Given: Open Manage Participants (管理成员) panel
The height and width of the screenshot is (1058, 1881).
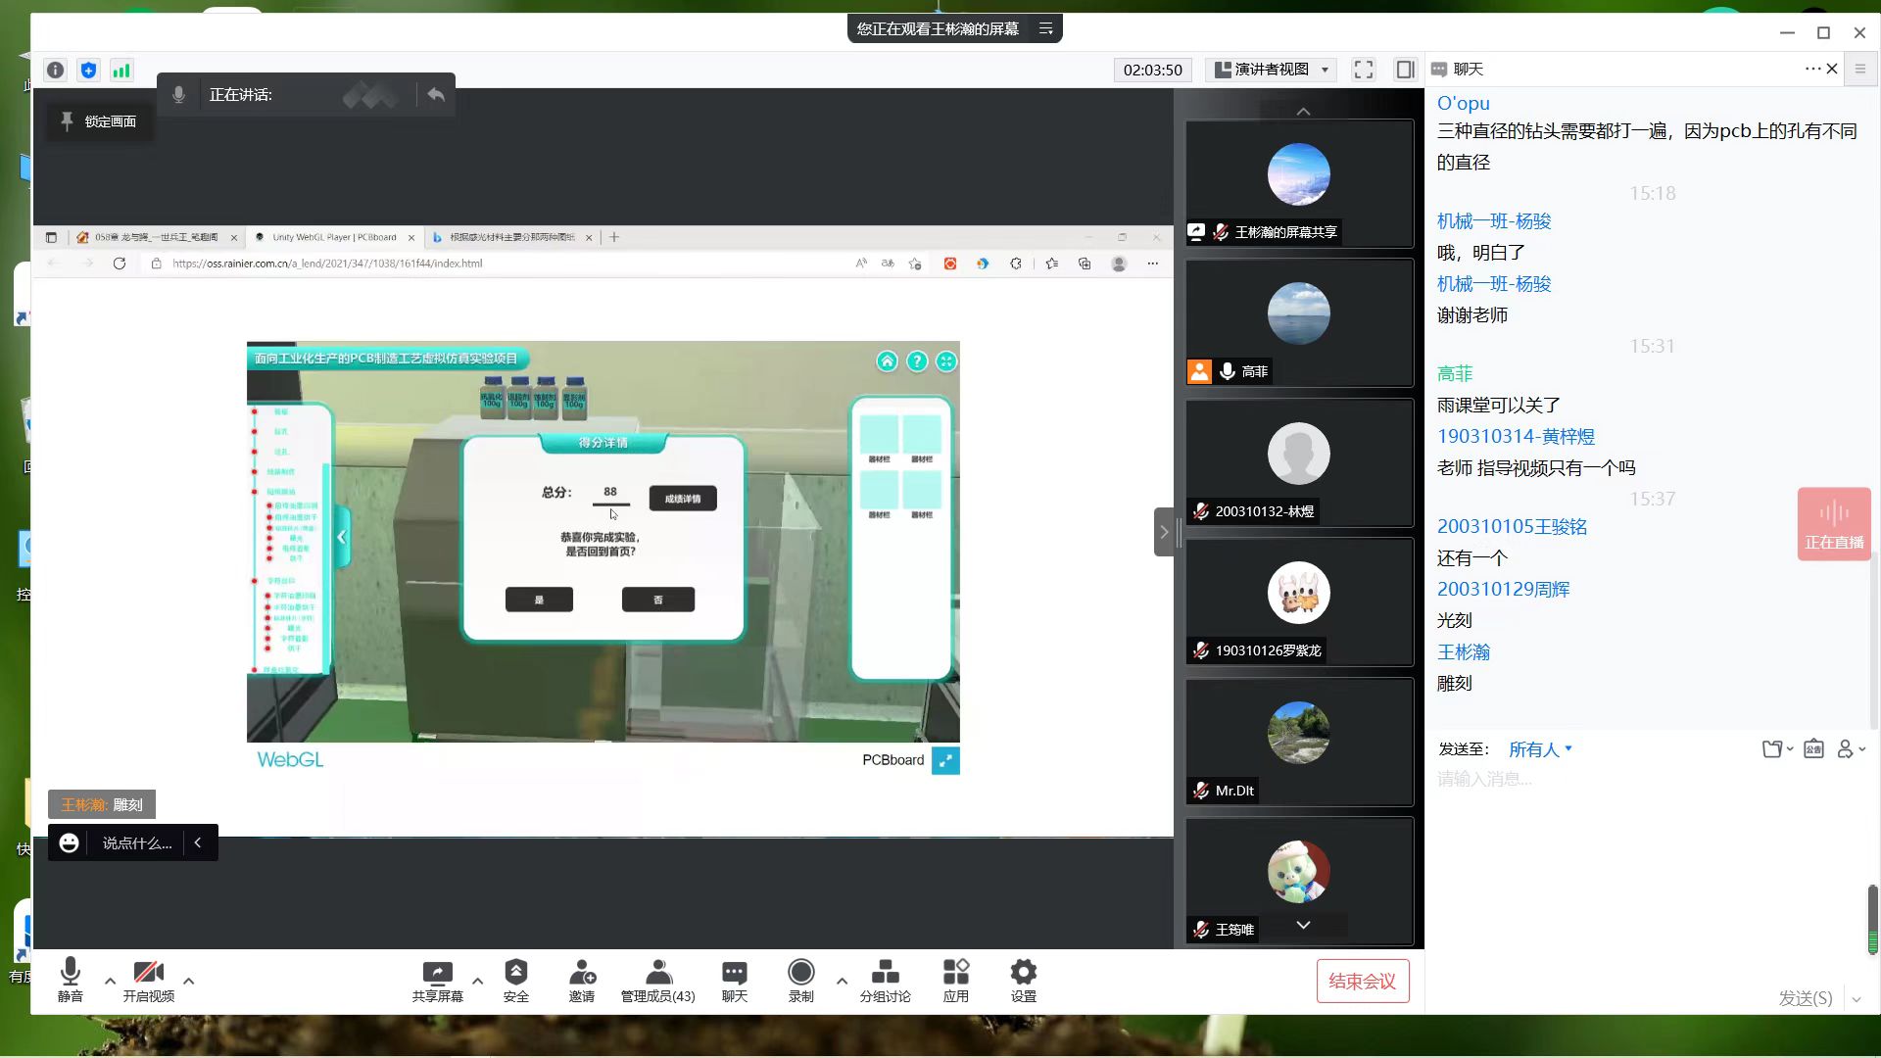Looking at the screenshot, I should point(657,973).
